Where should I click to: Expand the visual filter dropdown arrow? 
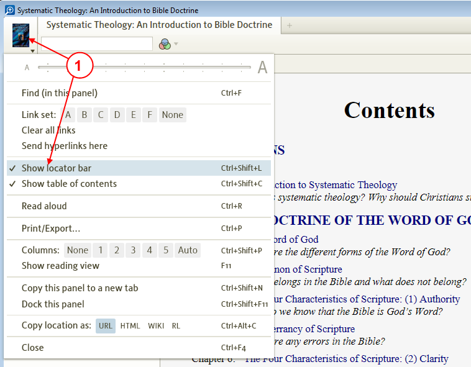coord(176,44)
